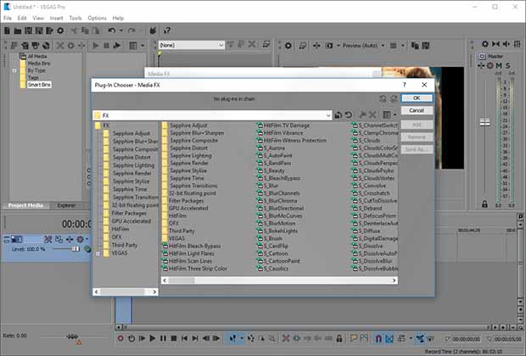Switch to the Project Media tab

tap(25, 205)
